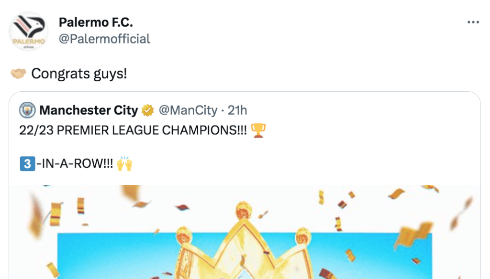Click the @Palermofficial handle

tap(104, 39)
